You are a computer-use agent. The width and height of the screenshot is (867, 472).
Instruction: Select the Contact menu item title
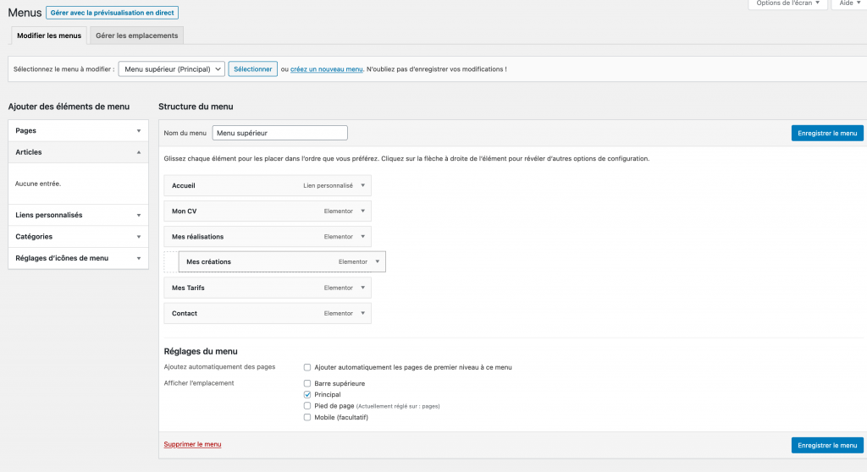[184, 313]
